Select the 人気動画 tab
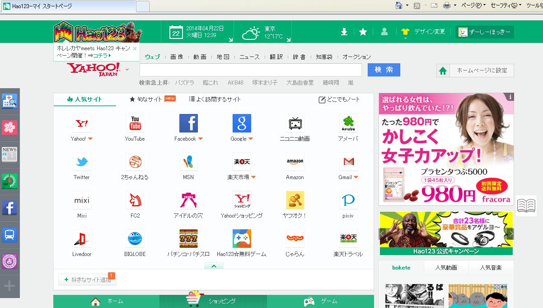This screenshot has width=543, height=308. point(446,268)
